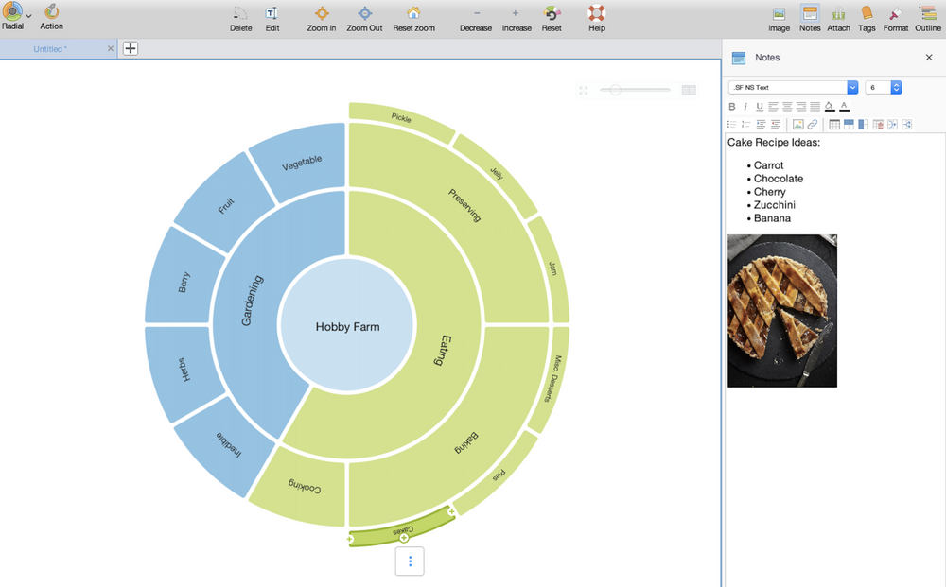This screenshot has width=946, height=587.
Task: Switch to the Untitled document tab
Action: pos(51,49)
